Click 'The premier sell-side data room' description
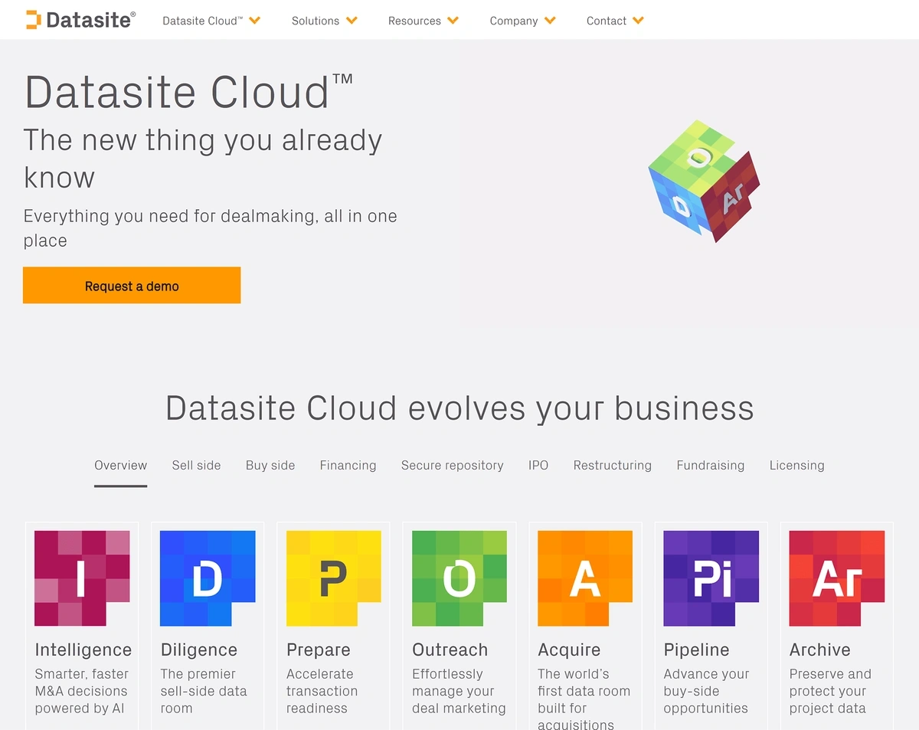The height and width of the screenshot is (730, 919). [204, 691]
